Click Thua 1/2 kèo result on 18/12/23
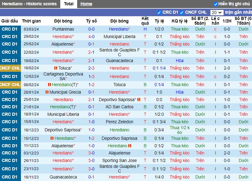This screenshot has width=252, height=181. [180, 130]
